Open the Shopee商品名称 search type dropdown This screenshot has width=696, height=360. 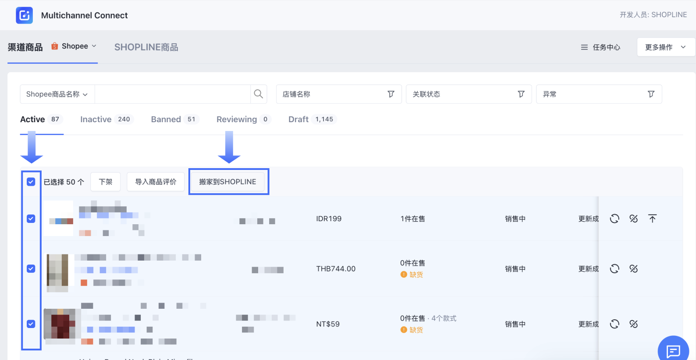pos(57,94)
